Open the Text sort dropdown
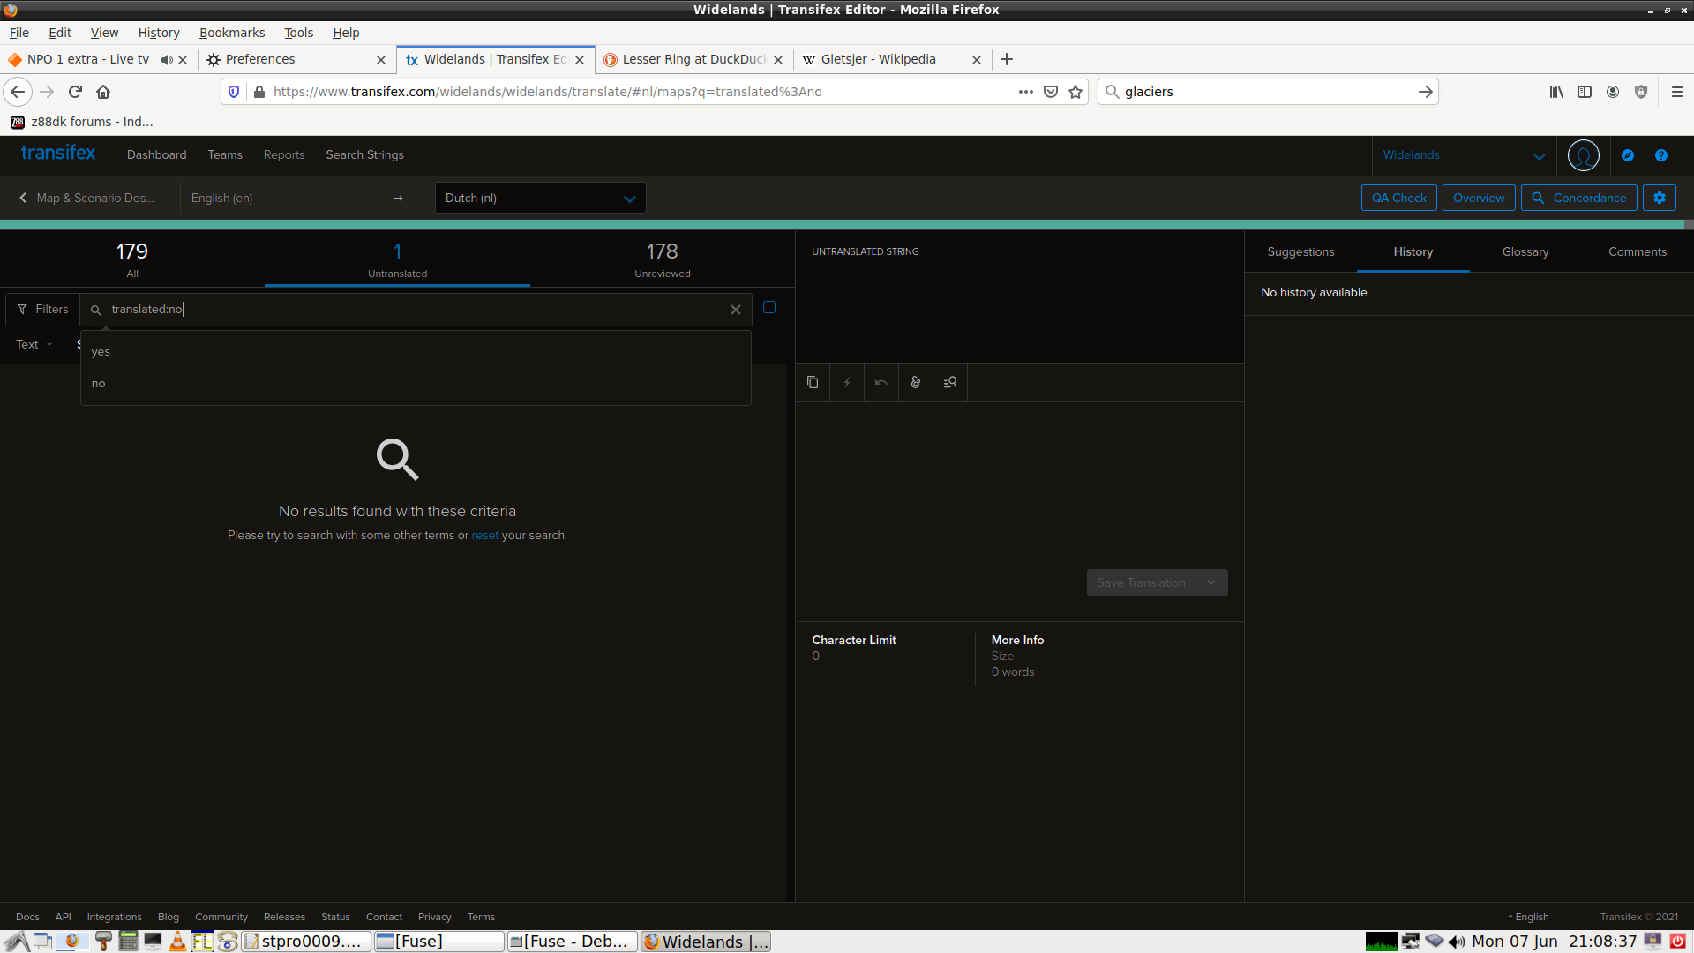The image size is (1694, 953). pos(34,345)
